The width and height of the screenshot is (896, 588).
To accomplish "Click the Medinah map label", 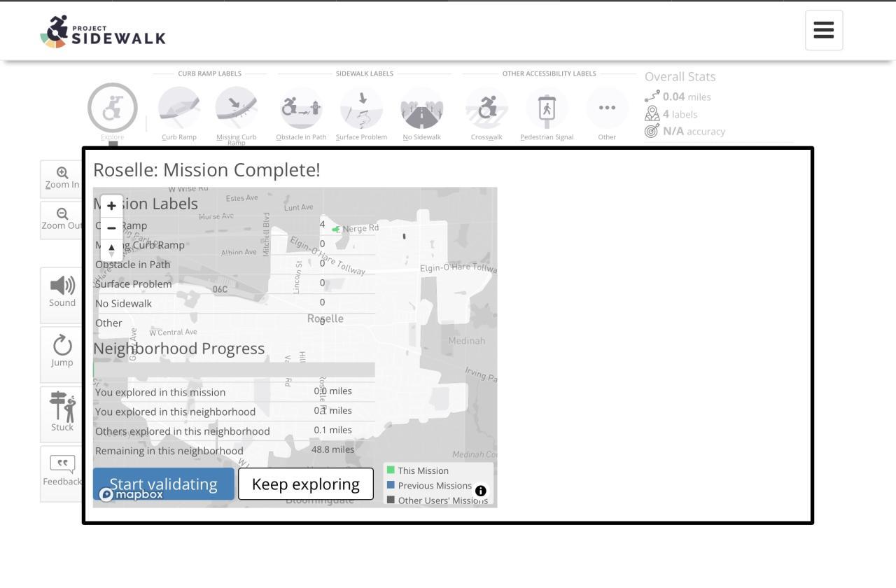I will pyautogui.click(x=467, y=341).
